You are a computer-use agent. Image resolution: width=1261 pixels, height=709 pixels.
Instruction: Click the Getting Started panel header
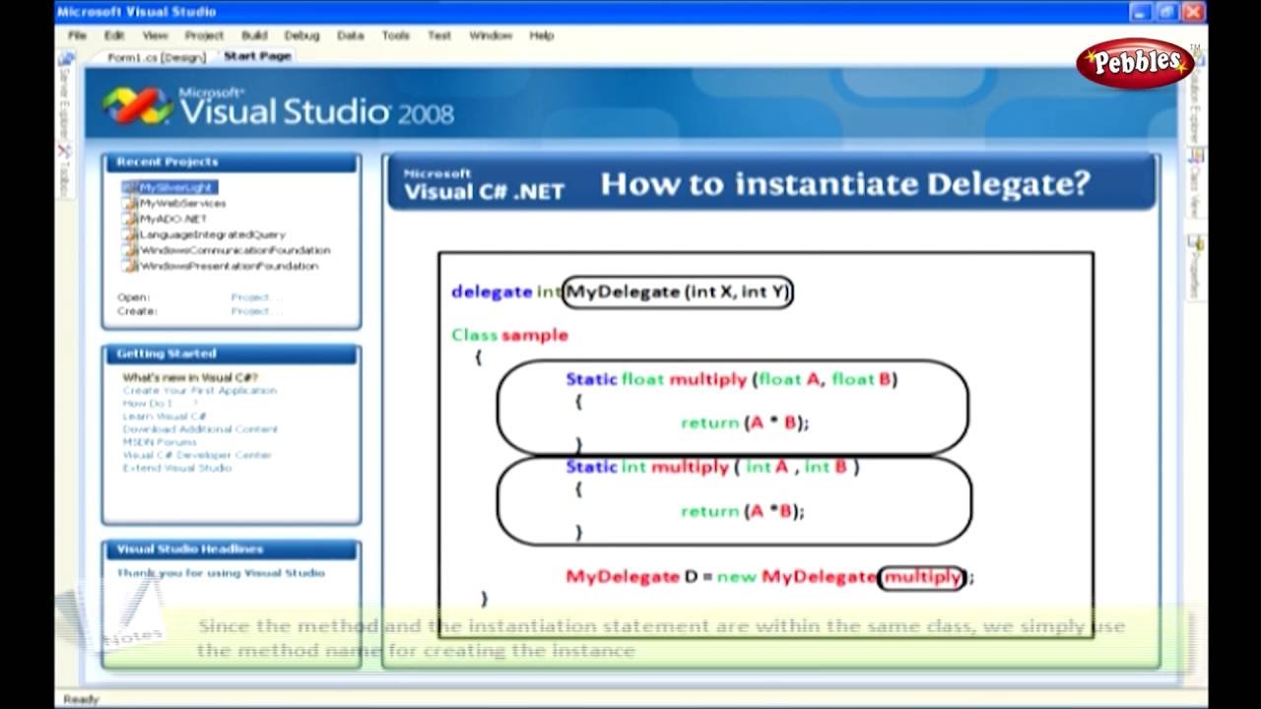(232, 354)
